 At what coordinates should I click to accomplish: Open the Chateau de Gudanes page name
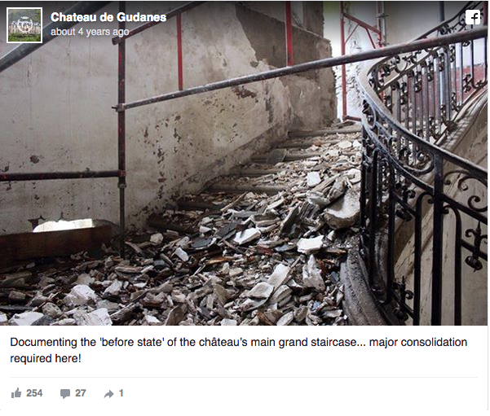click(x=108, y=17)
